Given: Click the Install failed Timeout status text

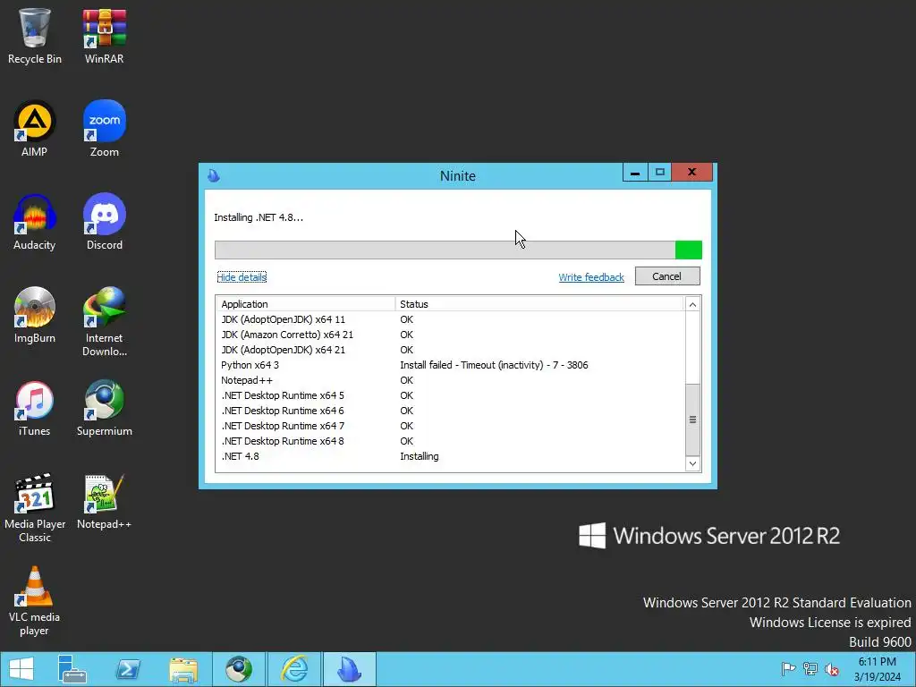Looking at the screenshot, I should (x=494, y=365).
